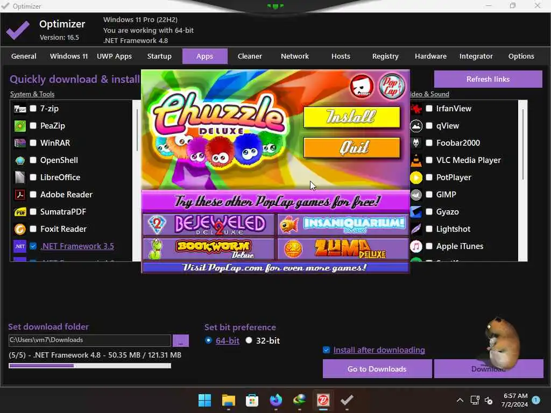The image size is (551, 413).
Task: Click the PotPlayer yellow icon
Action: (x=416, y=177)
